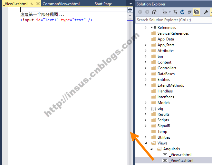Select the App_Data folder
The image size is (212, 165).
(166, 39)
